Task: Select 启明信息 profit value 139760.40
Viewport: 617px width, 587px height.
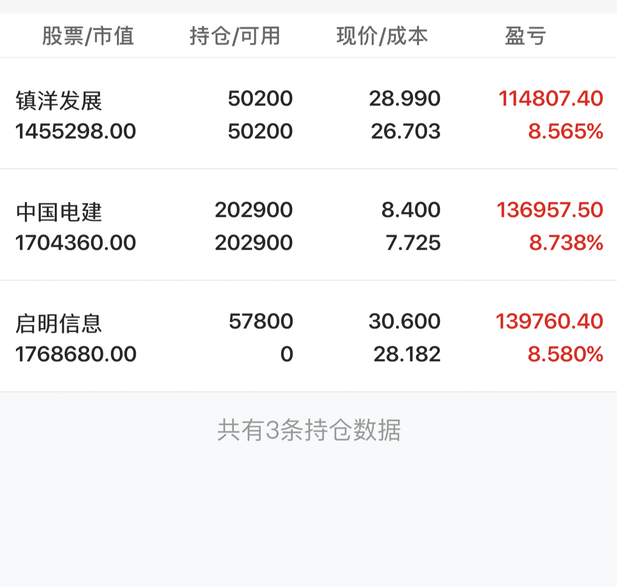Action: 549,321
